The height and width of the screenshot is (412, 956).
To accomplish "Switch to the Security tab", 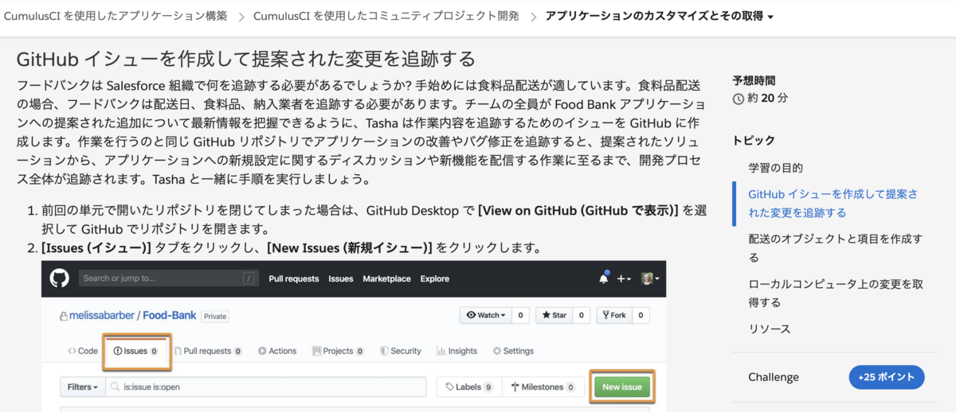I will [401, 351].
